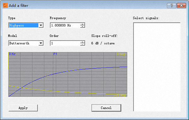Increase filter order with the up arrow
189x120 pixels.
[x=83, y=42]
